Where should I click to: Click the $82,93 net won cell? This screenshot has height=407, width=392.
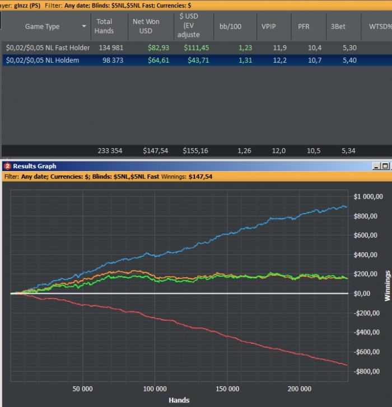pyautogui.click(x=158, y=48)
